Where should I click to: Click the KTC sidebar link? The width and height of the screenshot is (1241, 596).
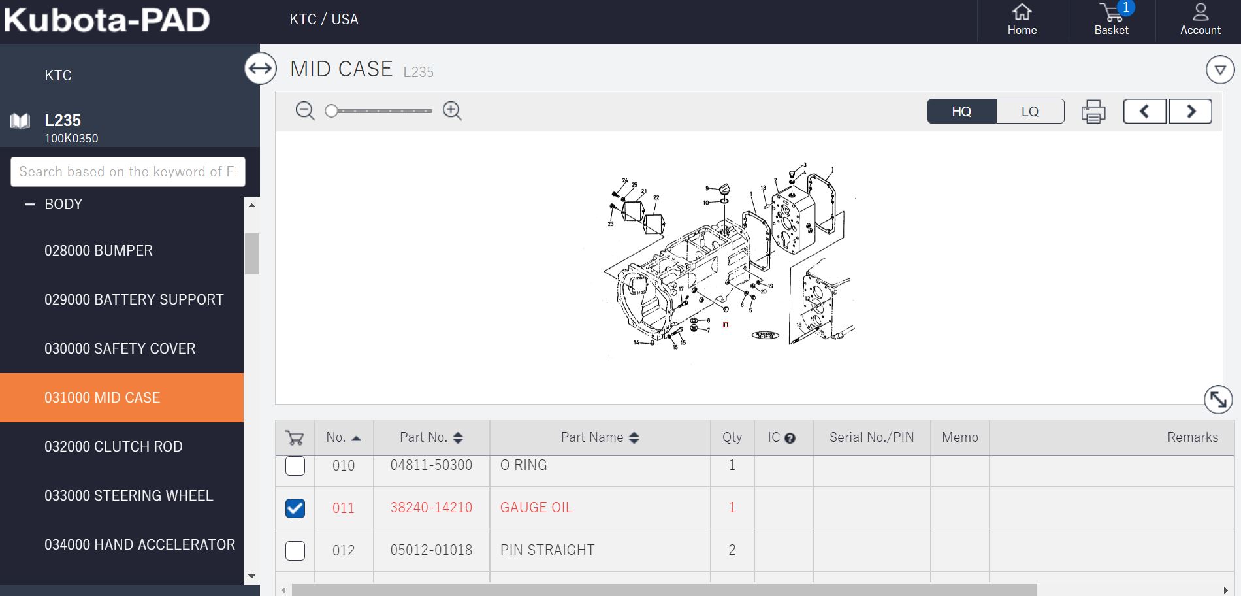coord(58,76)
